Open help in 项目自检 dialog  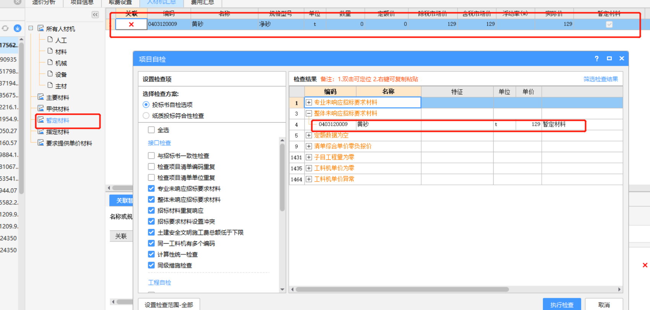[596, 58]
